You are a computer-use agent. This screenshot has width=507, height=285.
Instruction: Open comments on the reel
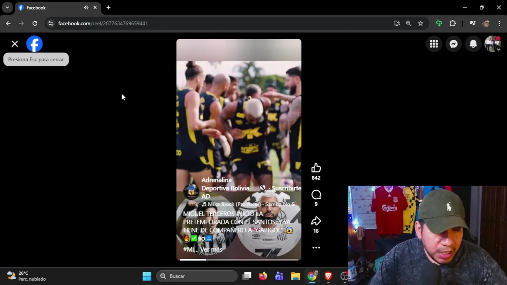tap(316, 195)
